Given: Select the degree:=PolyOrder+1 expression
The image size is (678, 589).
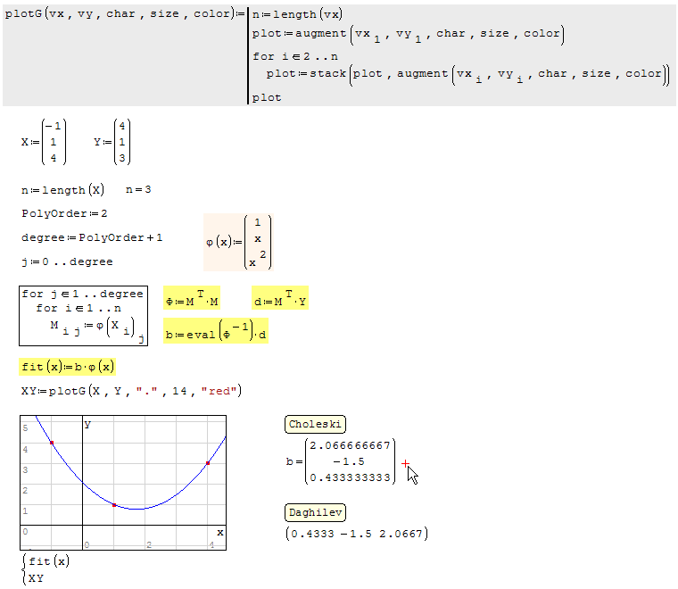Looking at the screenshot, I should pyautogui.click(x=92, y=238).
